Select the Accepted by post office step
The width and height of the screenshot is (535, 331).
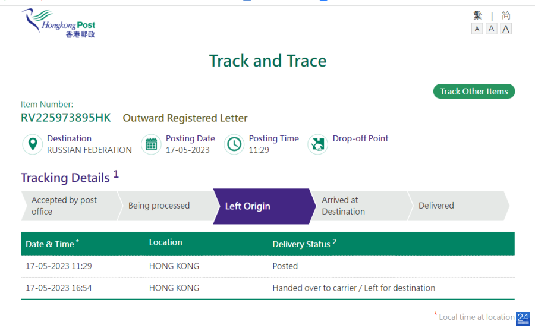tap(70, 206)
